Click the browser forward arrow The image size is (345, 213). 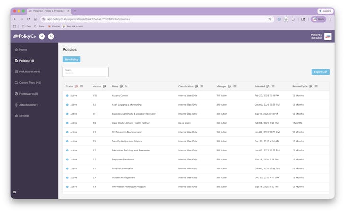(x=22, y=19)
